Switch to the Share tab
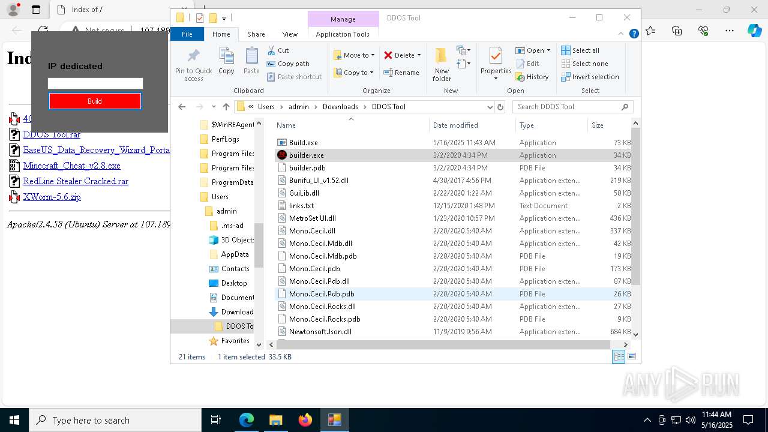 256,34
